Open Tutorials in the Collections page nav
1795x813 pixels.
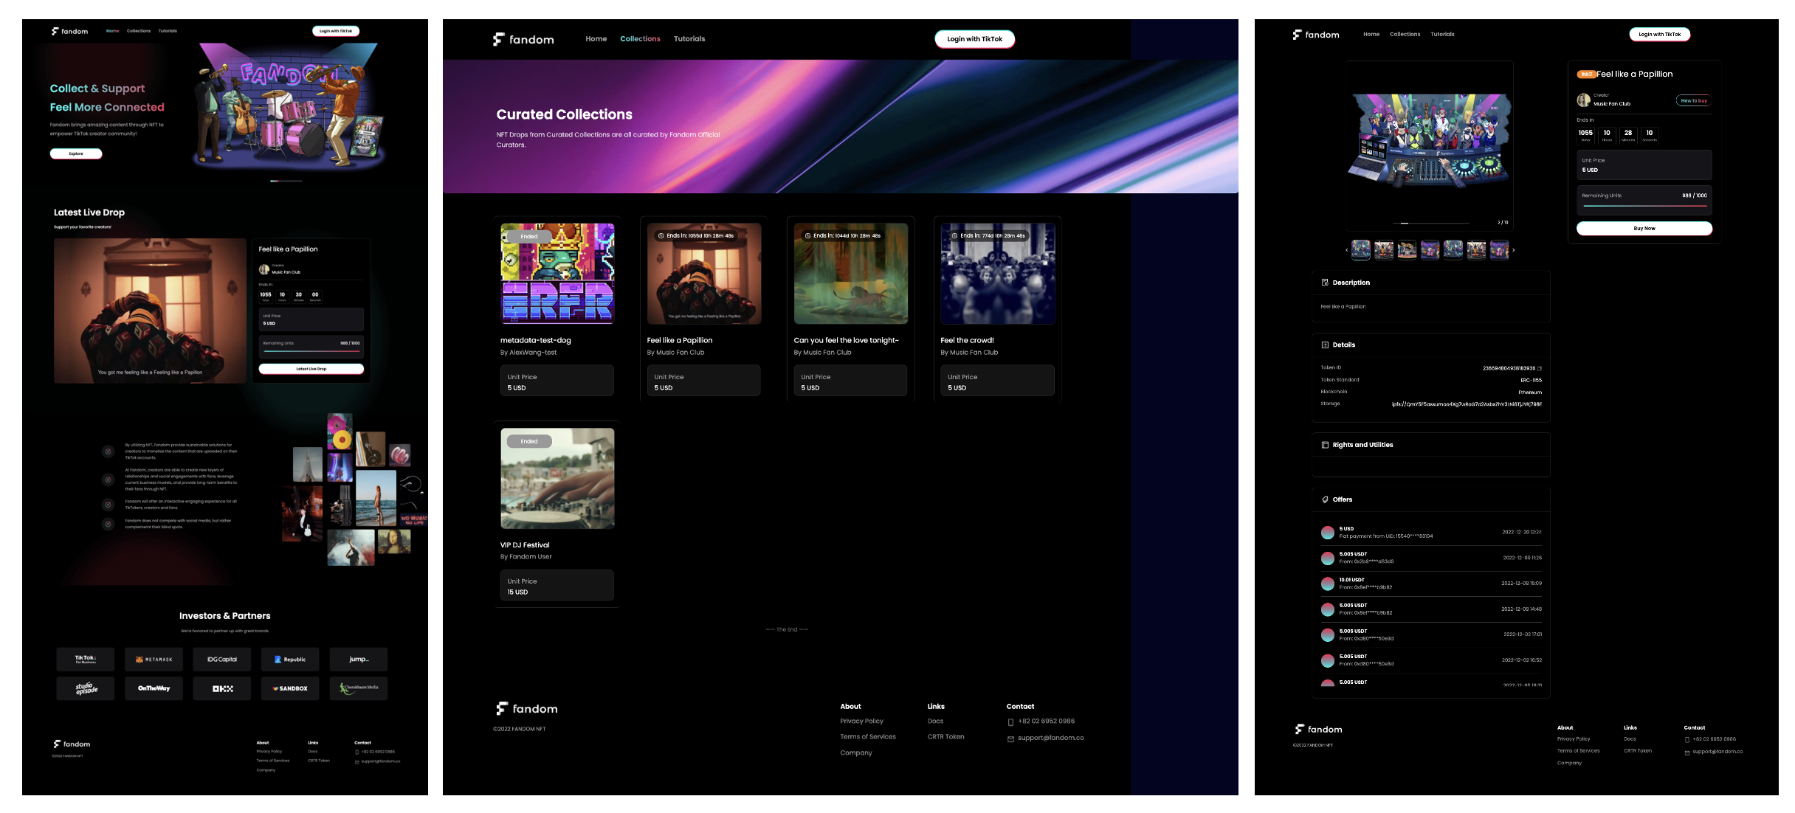pyautogui.click(x=689, y=39)
